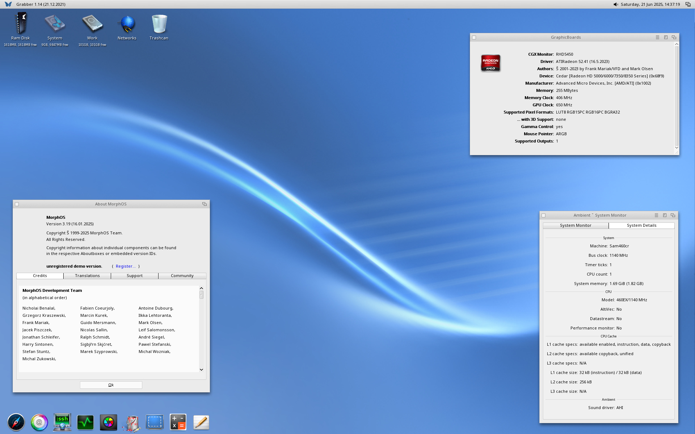Open the paint bucket application icon
The height and width of the screenshot is (434, 695).
pyautogui.click(x=132, y=423)
